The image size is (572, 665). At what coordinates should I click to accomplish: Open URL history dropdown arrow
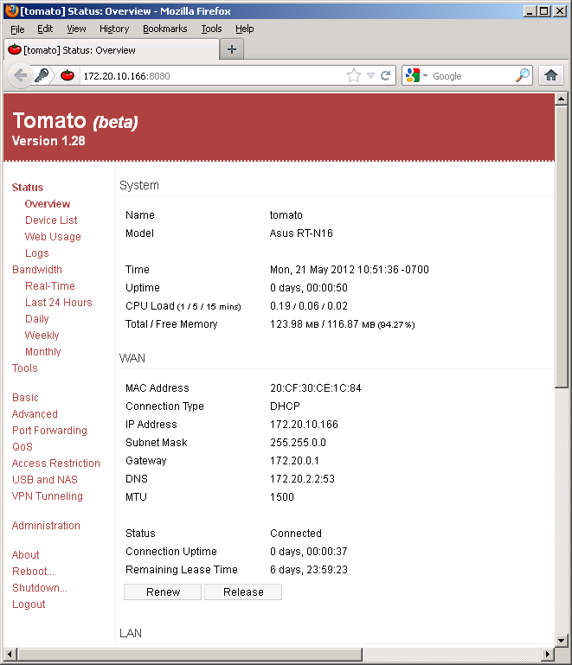pos(370,76)
